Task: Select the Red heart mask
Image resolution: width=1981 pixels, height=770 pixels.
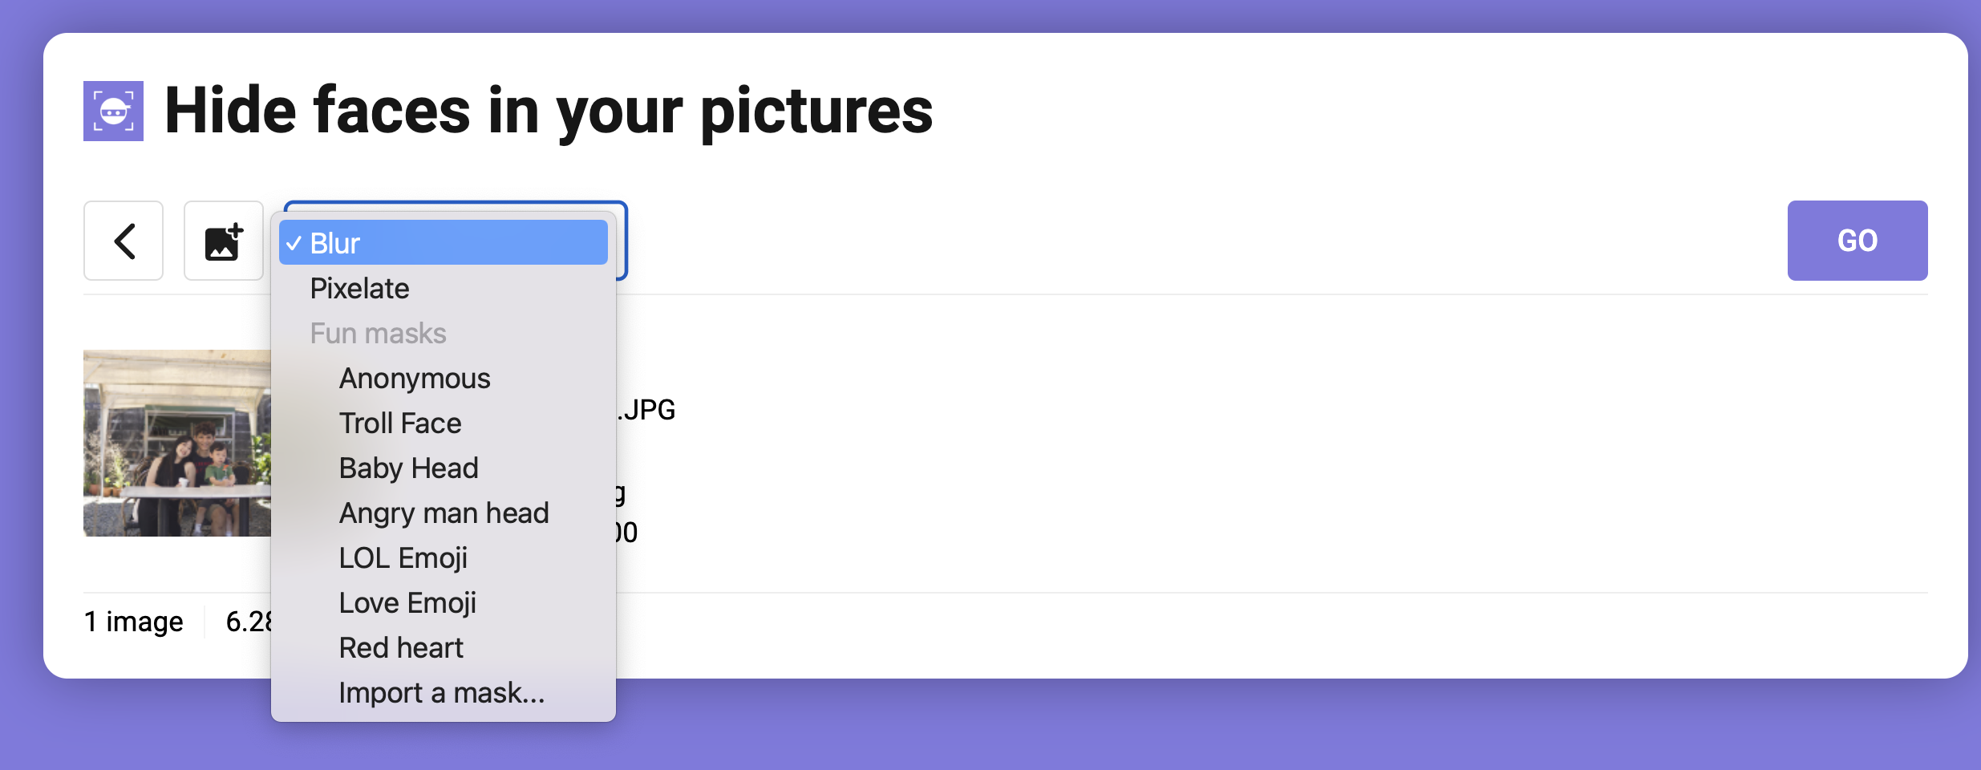Action: [x=401, y=648]
